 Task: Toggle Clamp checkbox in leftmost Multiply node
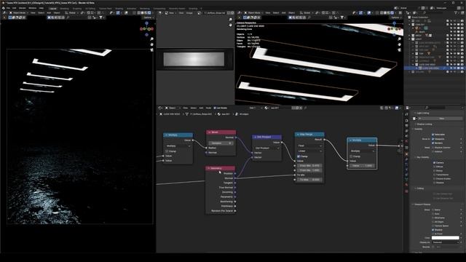167,151
